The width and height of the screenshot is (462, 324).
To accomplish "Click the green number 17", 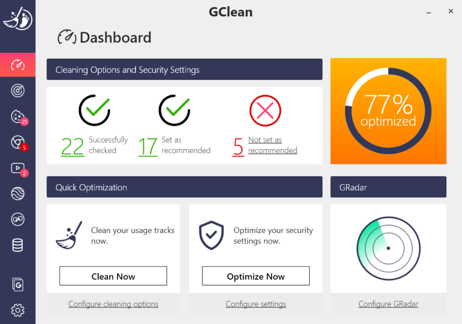I will [148, 147].
